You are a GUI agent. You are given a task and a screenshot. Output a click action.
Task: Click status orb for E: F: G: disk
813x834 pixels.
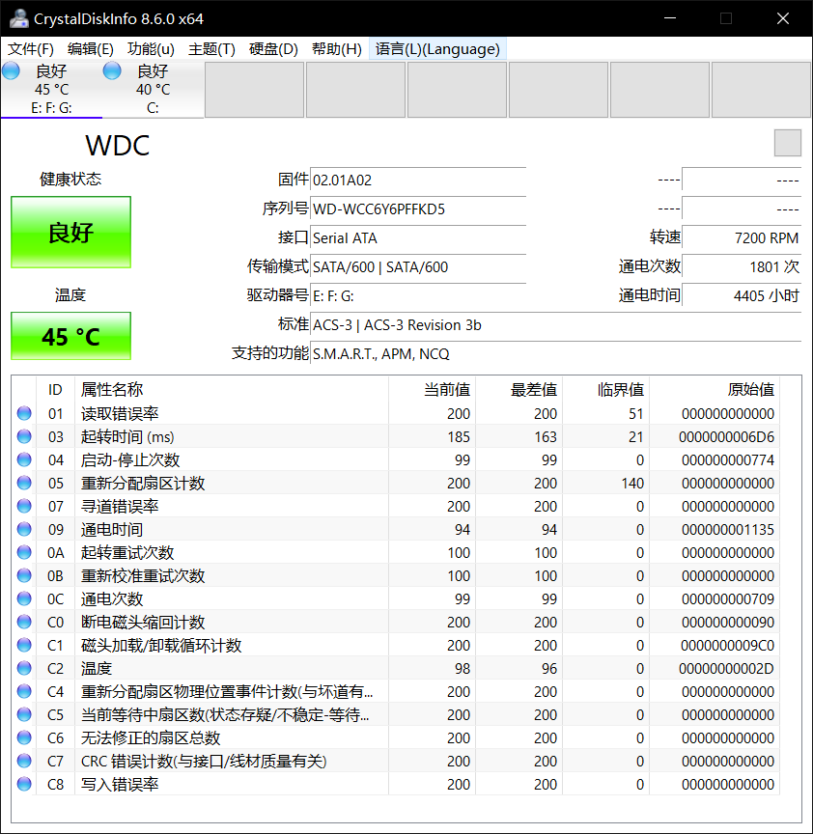point(11,70)
